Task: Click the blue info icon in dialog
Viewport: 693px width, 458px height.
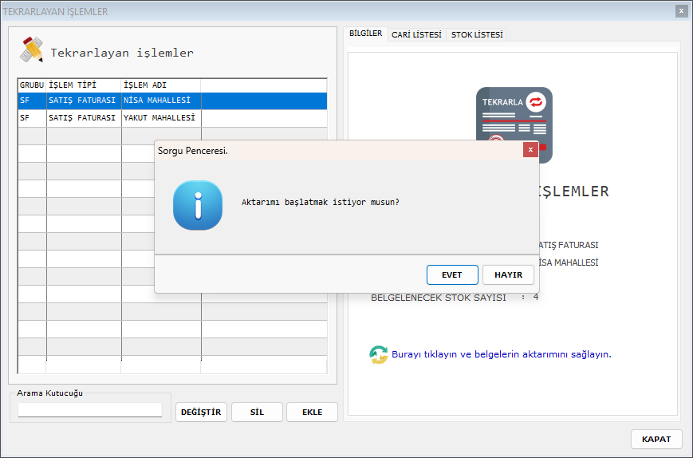Action: 198,205
